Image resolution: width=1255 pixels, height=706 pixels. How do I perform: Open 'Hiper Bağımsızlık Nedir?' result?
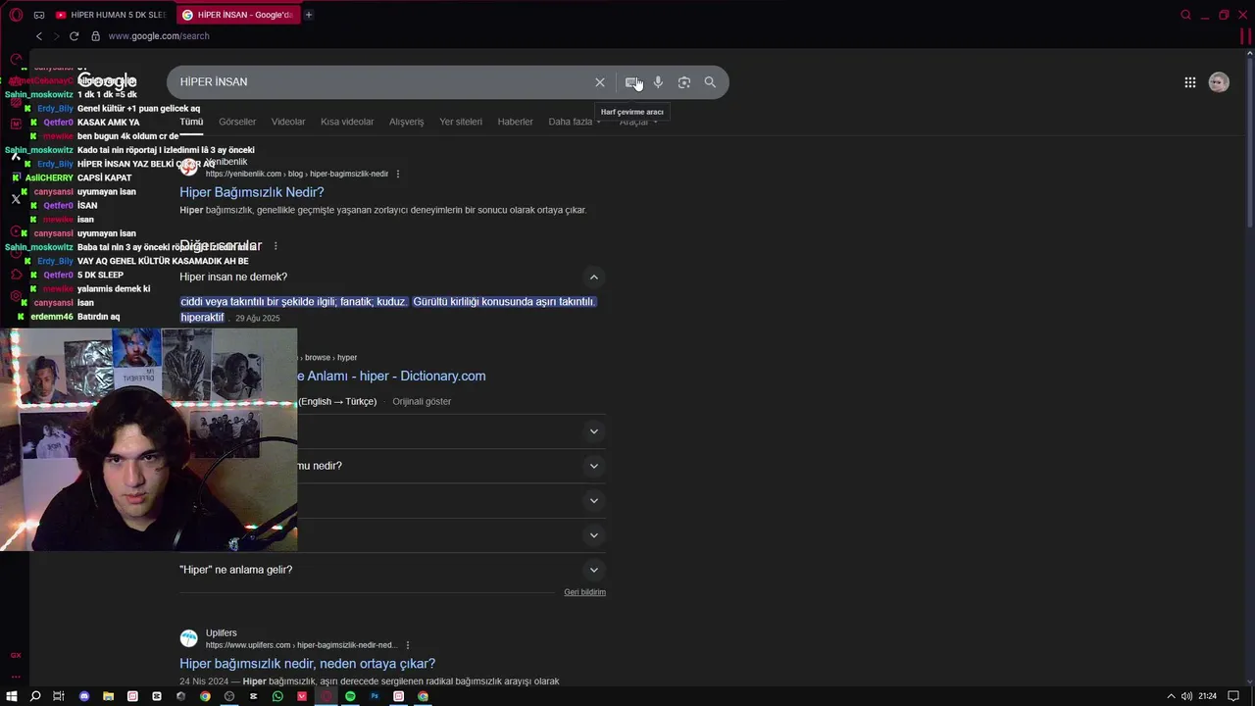click(252, 192)
